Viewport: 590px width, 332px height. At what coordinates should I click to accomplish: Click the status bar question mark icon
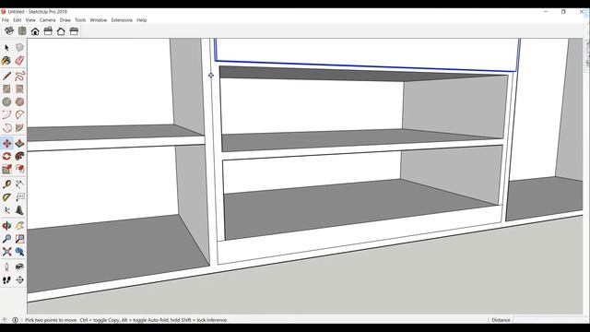click(x=5, y=320)
